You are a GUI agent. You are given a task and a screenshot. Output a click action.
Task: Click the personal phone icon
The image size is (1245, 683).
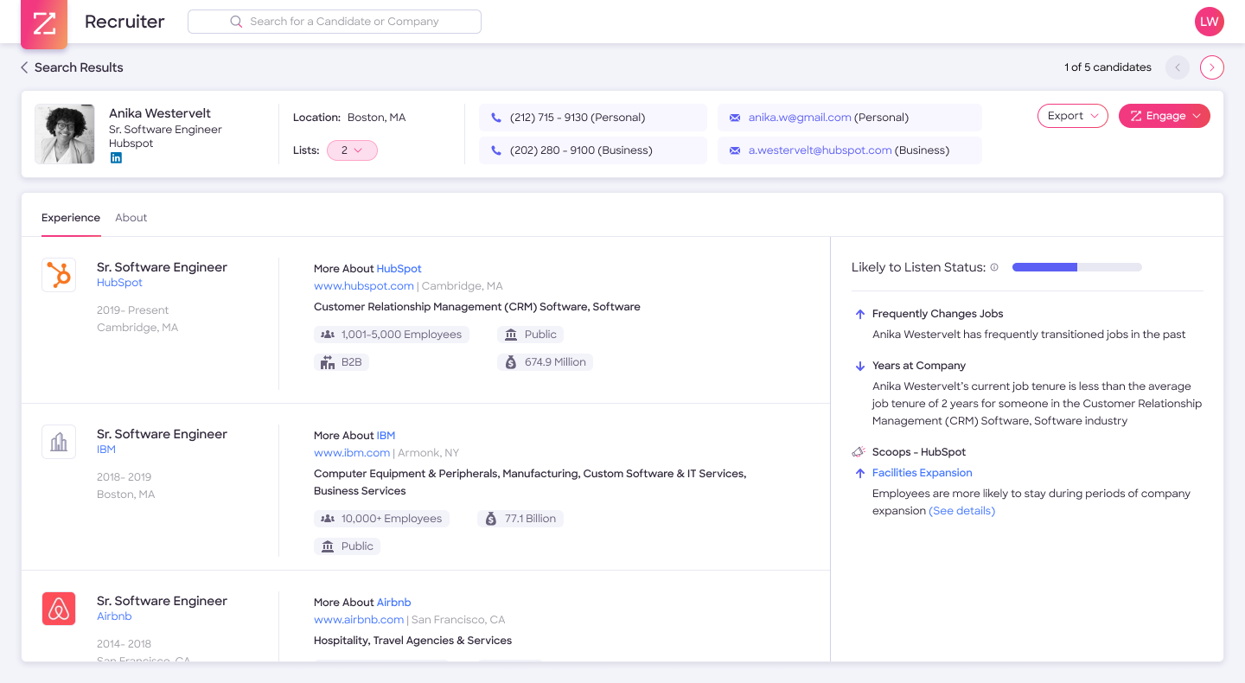(x=496, y=118)
